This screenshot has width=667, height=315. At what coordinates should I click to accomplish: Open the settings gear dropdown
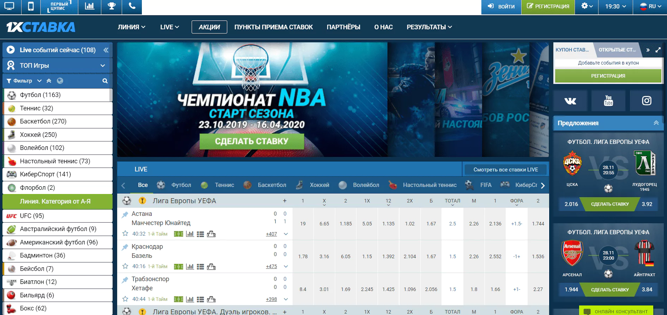tap(587, 6)
